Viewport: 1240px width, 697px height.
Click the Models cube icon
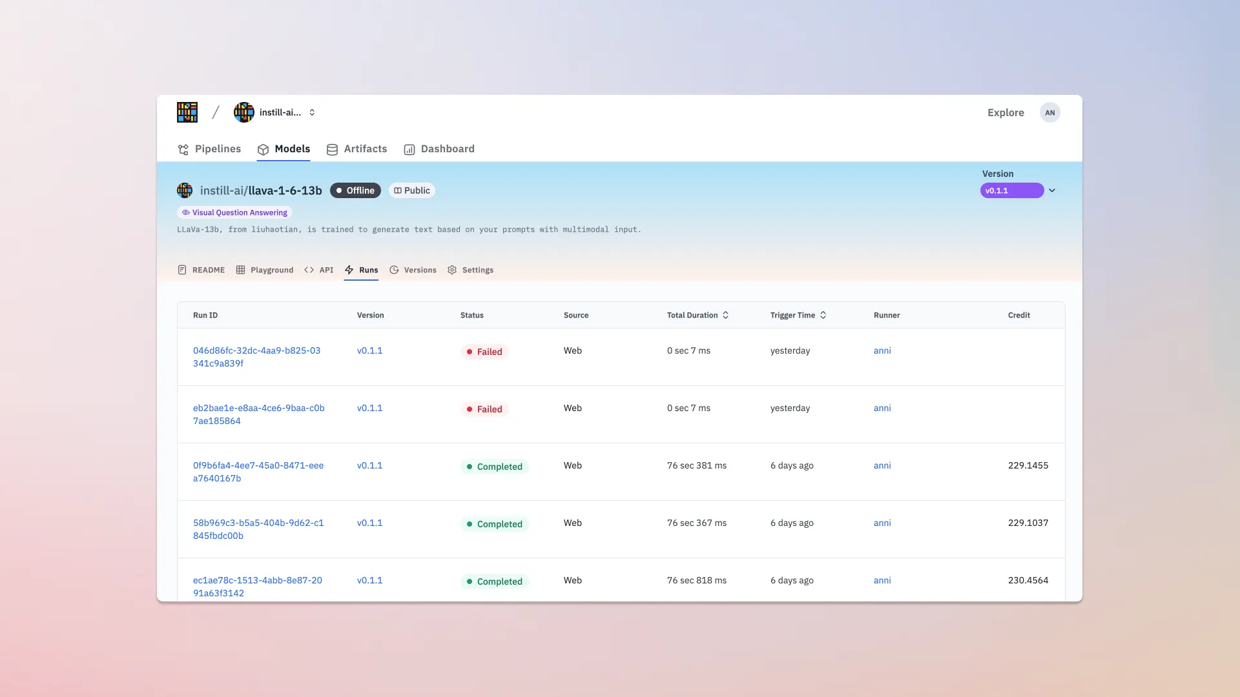pyautogui.click(x=263, y=149)
